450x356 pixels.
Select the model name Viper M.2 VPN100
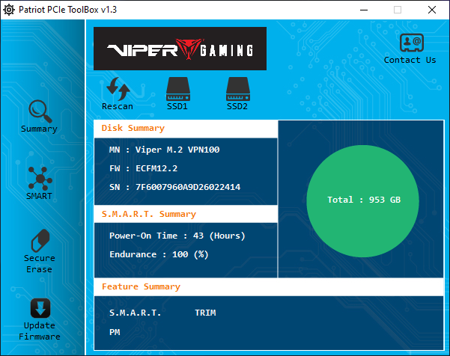click(164, 150)
